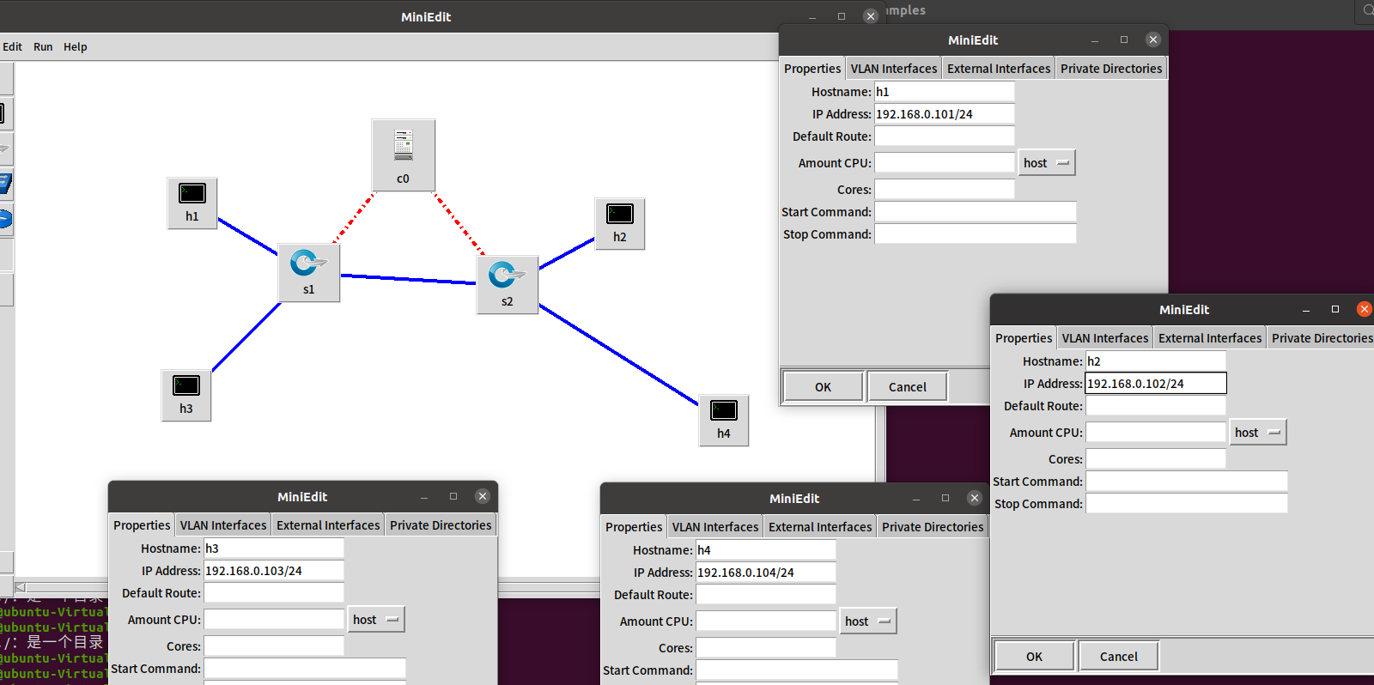Click IP Address field showing 192.168.0.104/24
Image resolution: width=1374 pixels, height=685 pixels.
(766, 573)
